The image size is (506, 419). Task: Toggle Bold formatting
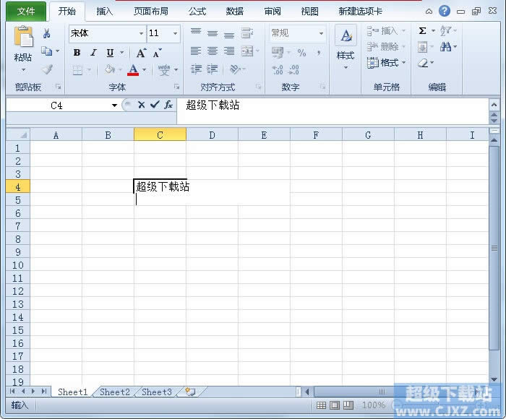click(77, 53)
